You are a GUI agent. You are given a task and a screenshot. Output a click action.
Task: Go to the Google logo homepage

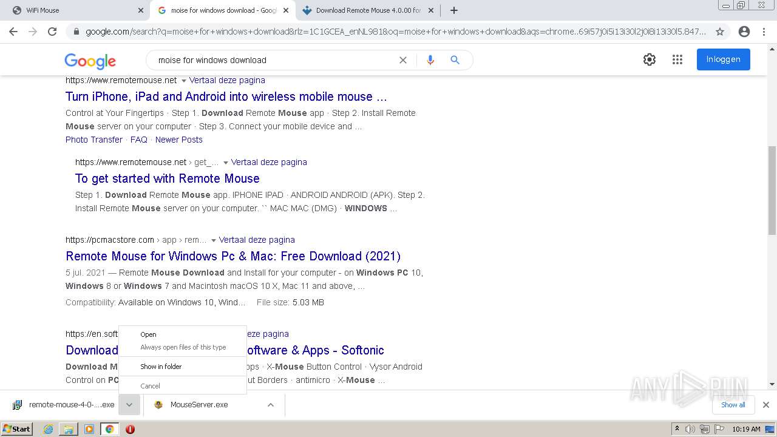(90, 61)
